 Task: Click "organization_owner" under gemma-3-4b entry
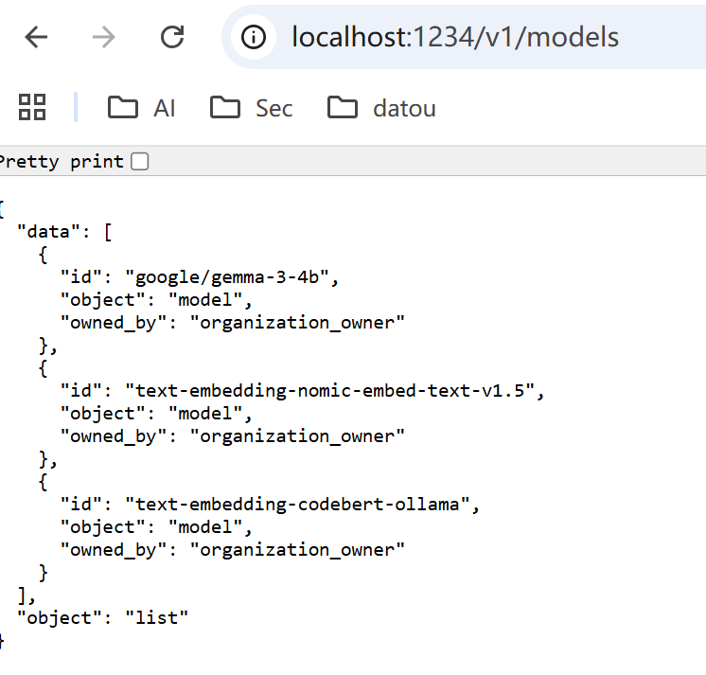click(297, 323)
